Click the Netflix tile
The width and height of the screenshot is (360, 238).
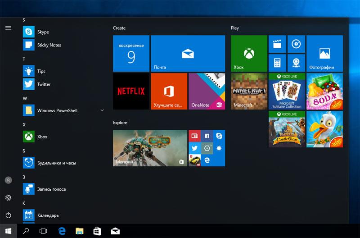(131, 92)
